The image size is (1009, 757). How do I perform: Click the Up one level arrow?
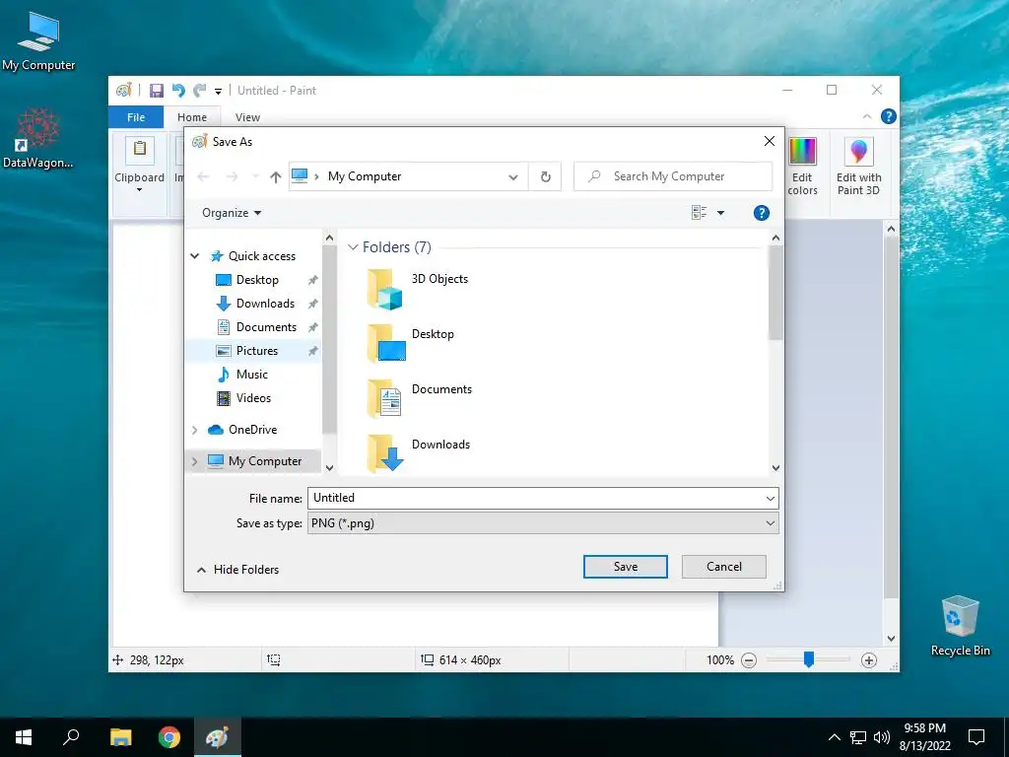pos(276,177)
